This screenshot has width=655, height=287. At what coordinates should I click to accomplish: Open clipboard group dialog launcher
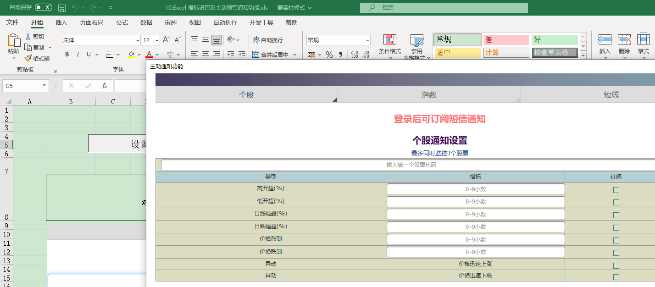[x=55, y=71]
